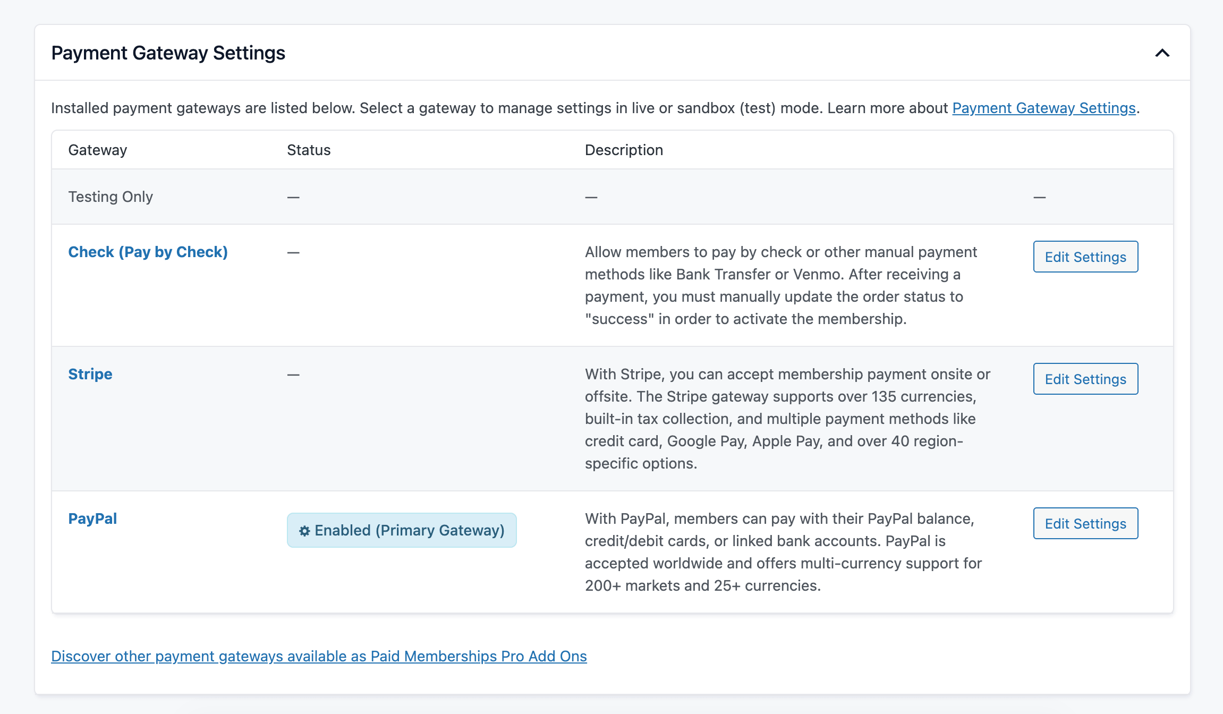Click the gear icon in the Enabled badge
Image resolution: width=1223 pixels, height=714 pixels.
point(304,530)
